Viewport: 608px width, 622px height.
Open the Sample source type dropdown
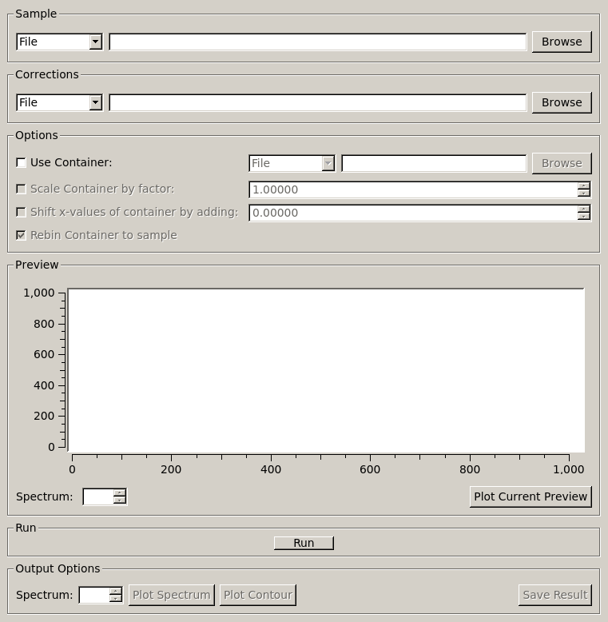[x=59, y=42]
